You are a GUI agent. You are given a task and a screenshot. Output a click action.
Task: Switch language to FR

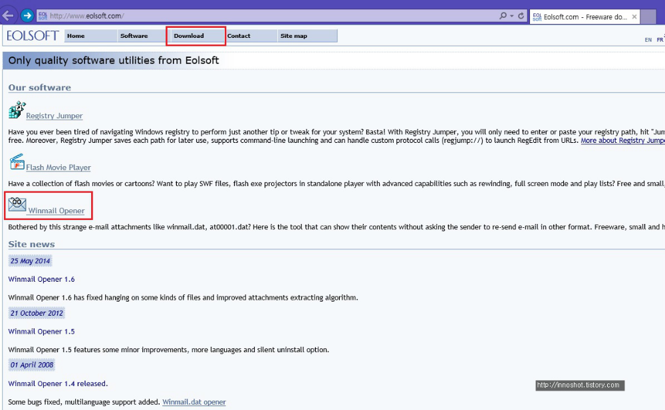pyautogui.click(x=660, y=40)
